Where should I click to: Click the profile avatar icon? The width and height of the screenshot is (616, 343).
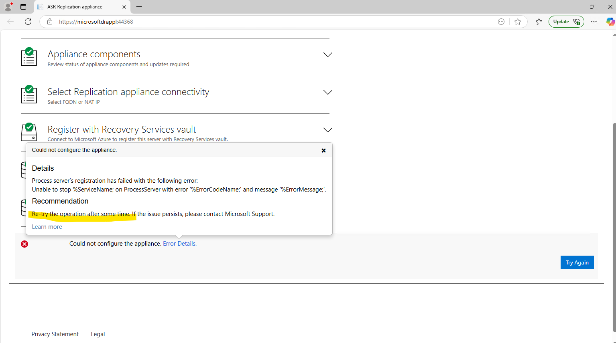coord(8,7)
